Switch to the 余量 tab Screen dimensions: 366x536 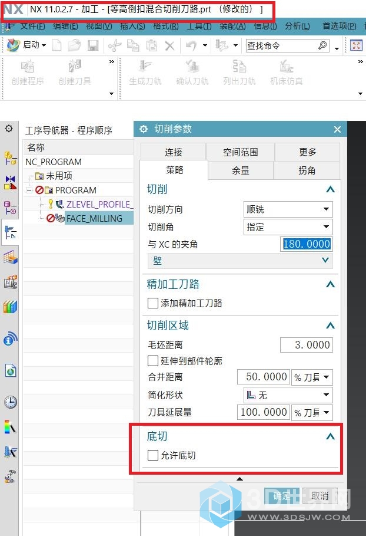point(241,170)
